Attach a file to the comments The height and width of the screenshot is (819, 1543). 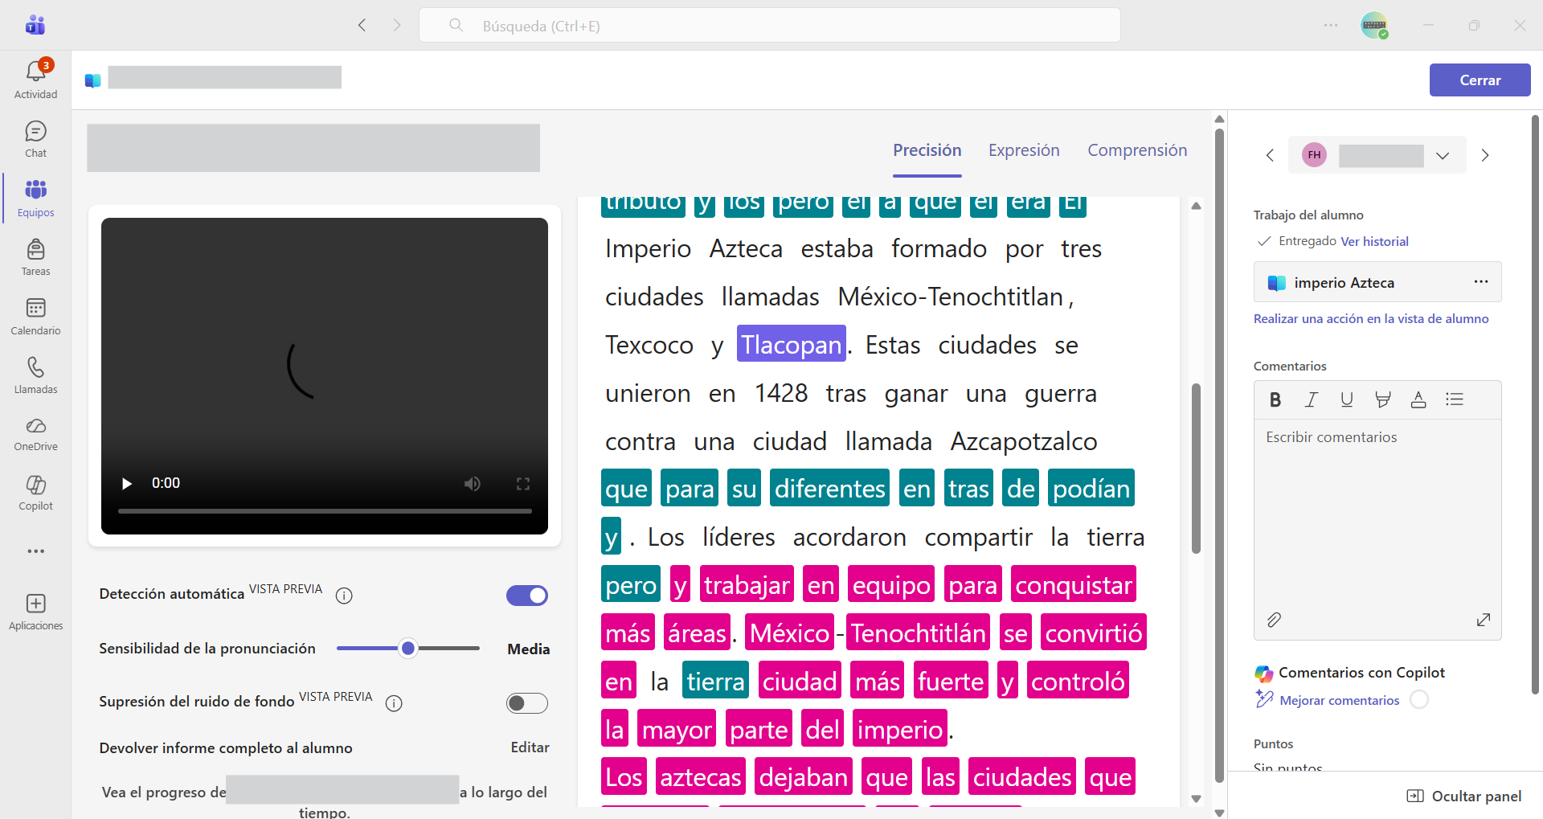coord(1275,620)
